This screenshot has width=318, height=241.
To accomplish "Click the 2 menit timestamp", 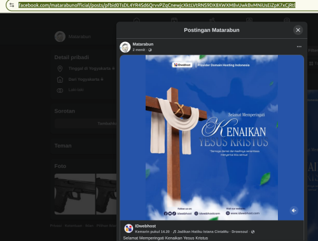I will coord(139,50).
